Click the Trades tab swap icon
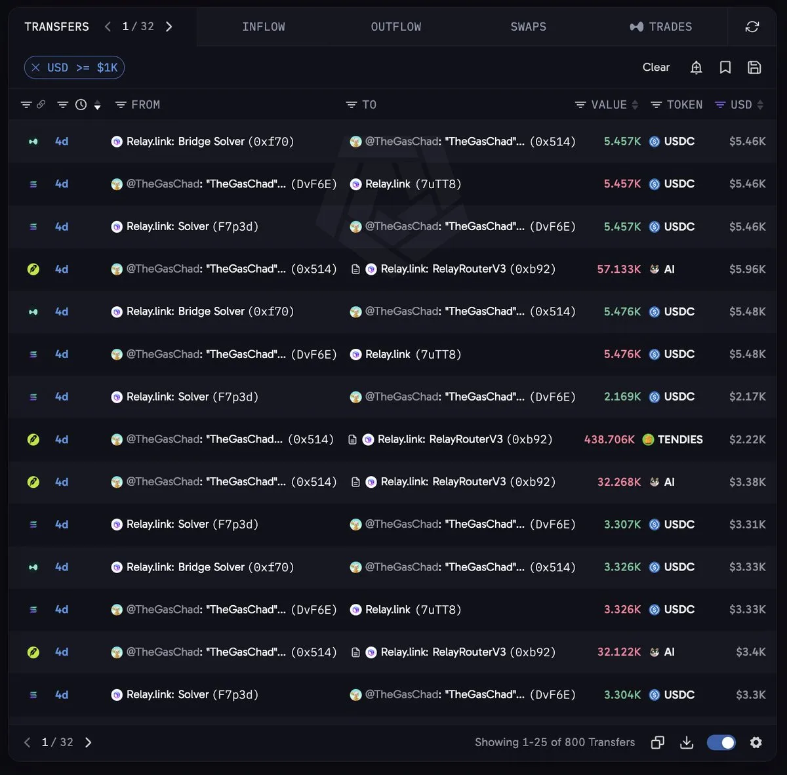Viewport: 787px width, 775px height. [x=636, y=27]
